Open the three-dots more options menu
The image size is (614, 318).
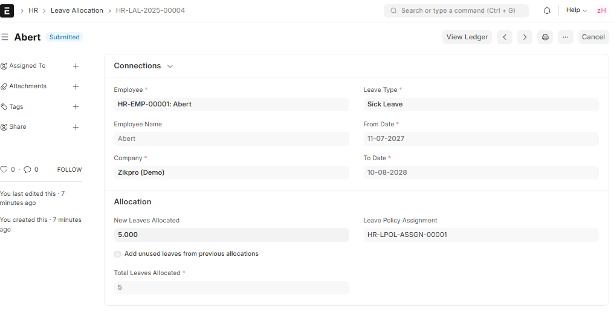point(565,37)
